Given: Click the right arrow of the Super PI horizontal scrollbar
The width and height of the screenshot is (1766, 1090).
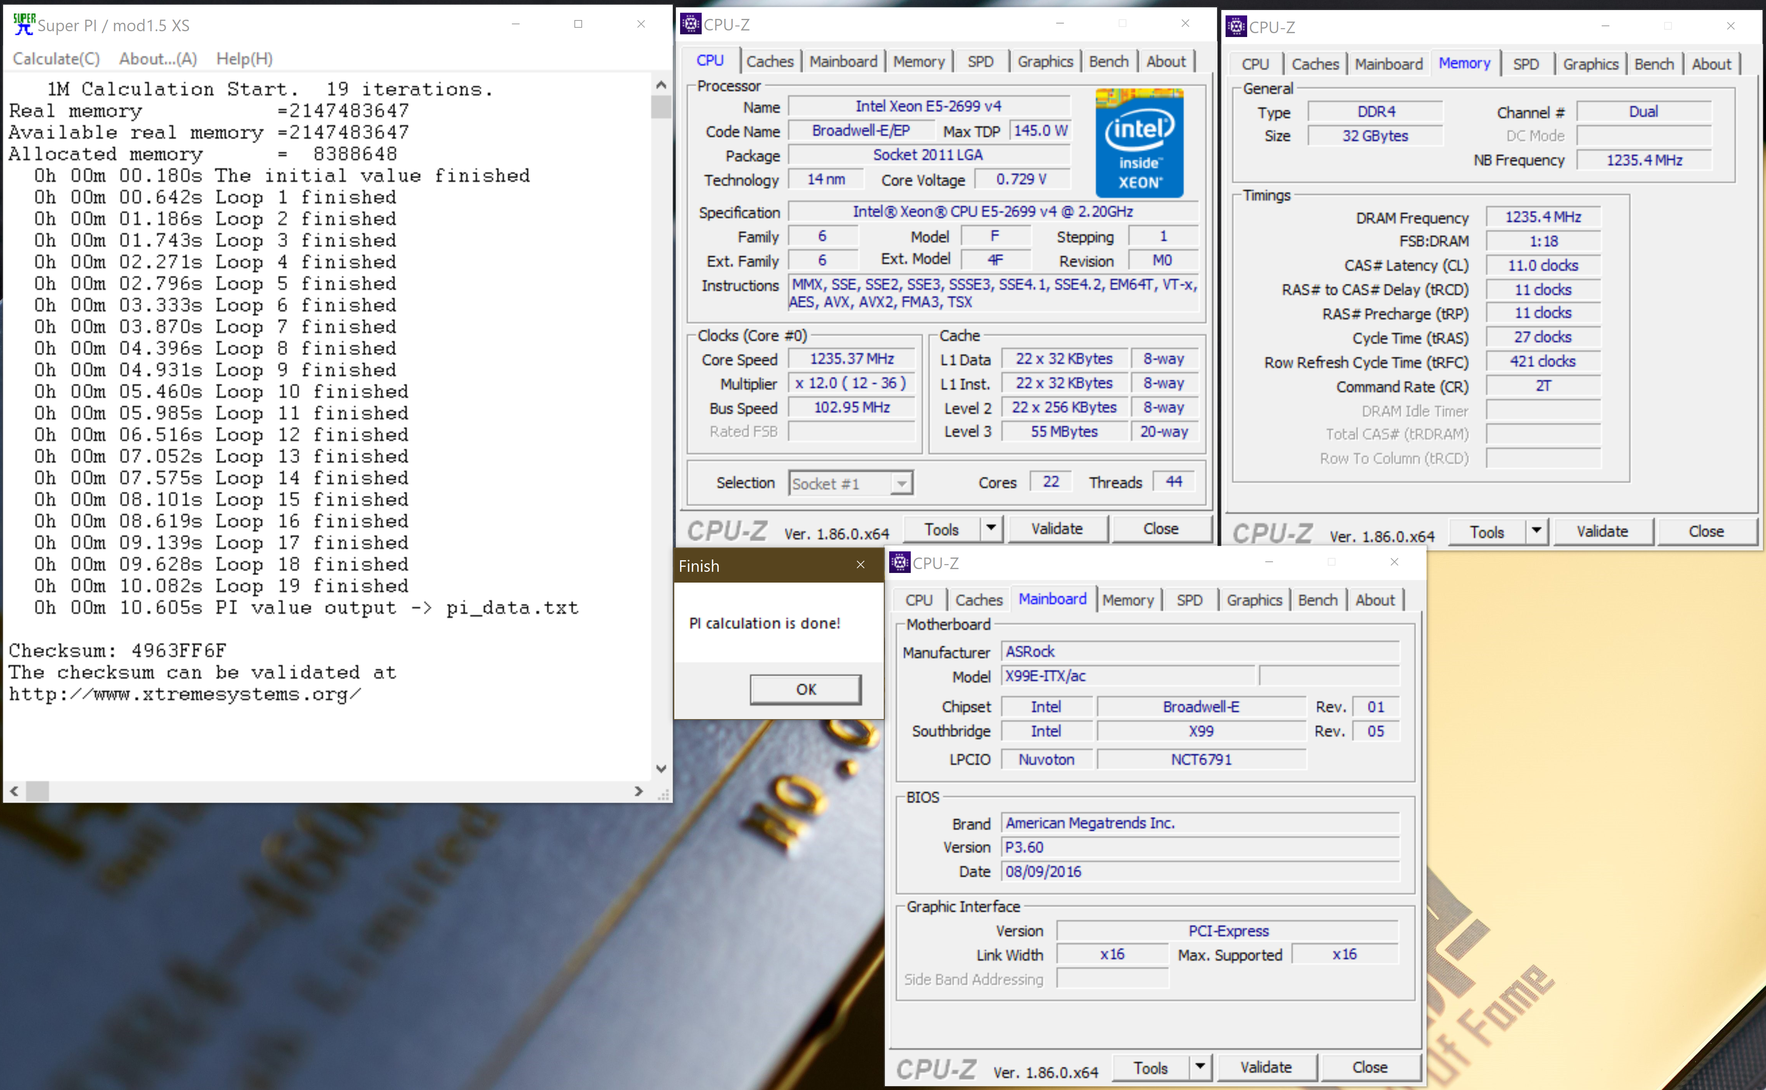Looking at the screenshot, I should click(x=638, y=791).
